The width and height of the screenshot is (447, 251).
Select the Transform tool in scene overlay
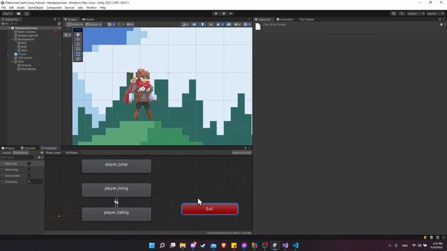78,59
